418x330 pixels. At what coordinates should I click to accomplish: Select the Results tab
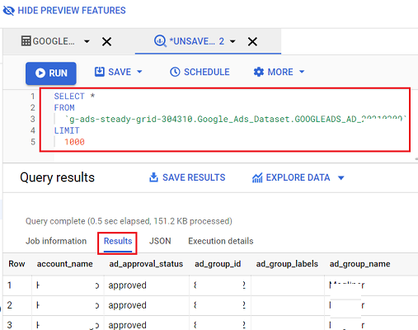pos(118,241)
